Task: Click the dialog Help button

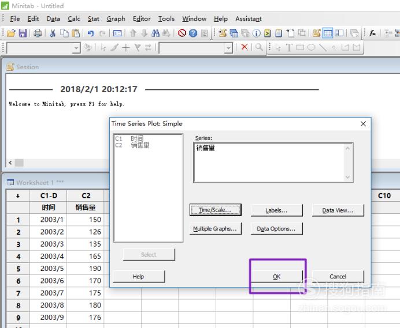Action: (139, 276)
